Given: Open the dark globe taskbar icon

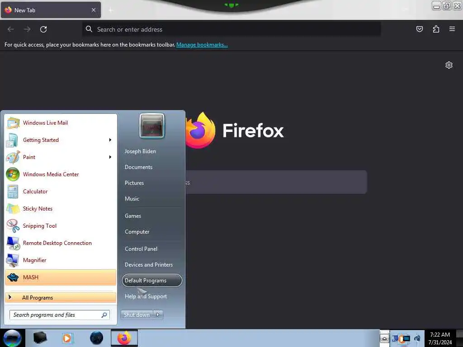Looking at the screenshot, I should [x=96, y=338].
